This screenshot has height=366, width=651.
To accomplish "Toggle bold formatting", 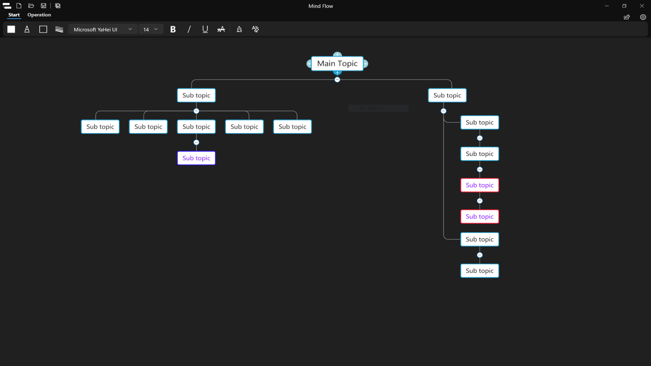I will [173, 29].
